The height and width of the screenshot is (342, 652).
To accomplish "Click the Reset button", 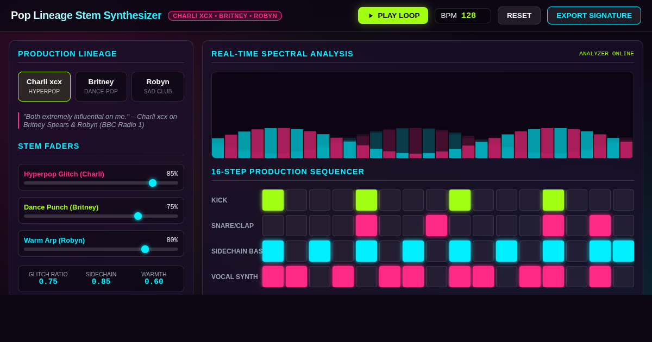I will coord(519,15).
